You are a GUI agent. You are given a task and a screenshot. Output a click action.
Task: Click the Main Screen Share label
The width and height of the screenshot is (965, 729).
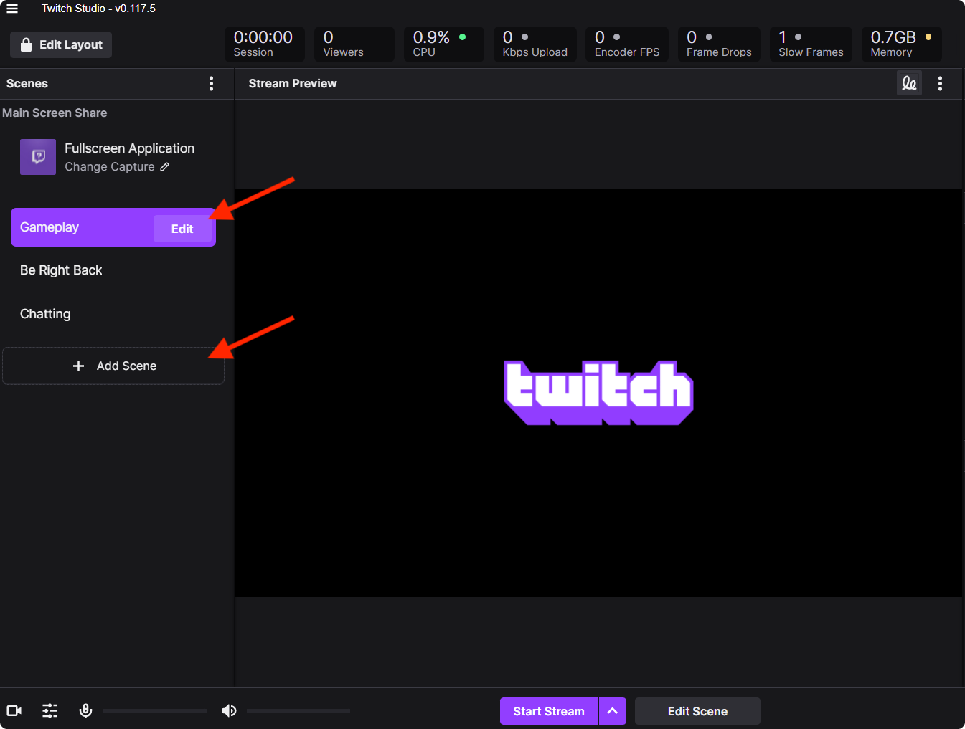coord(55,113)
